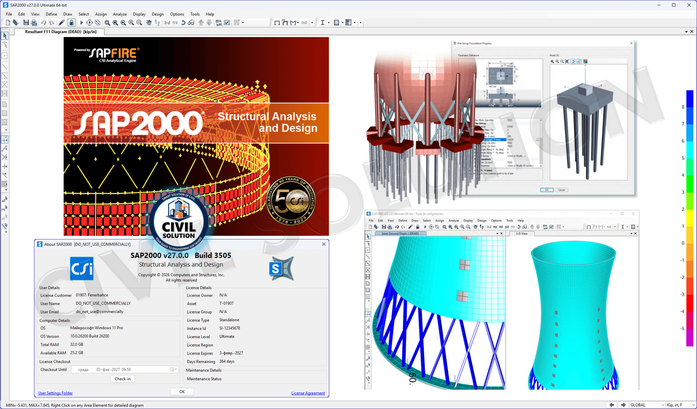Click the Perspective Toggle glasses icon
This screenshot has height=409, width=697.
191,23
